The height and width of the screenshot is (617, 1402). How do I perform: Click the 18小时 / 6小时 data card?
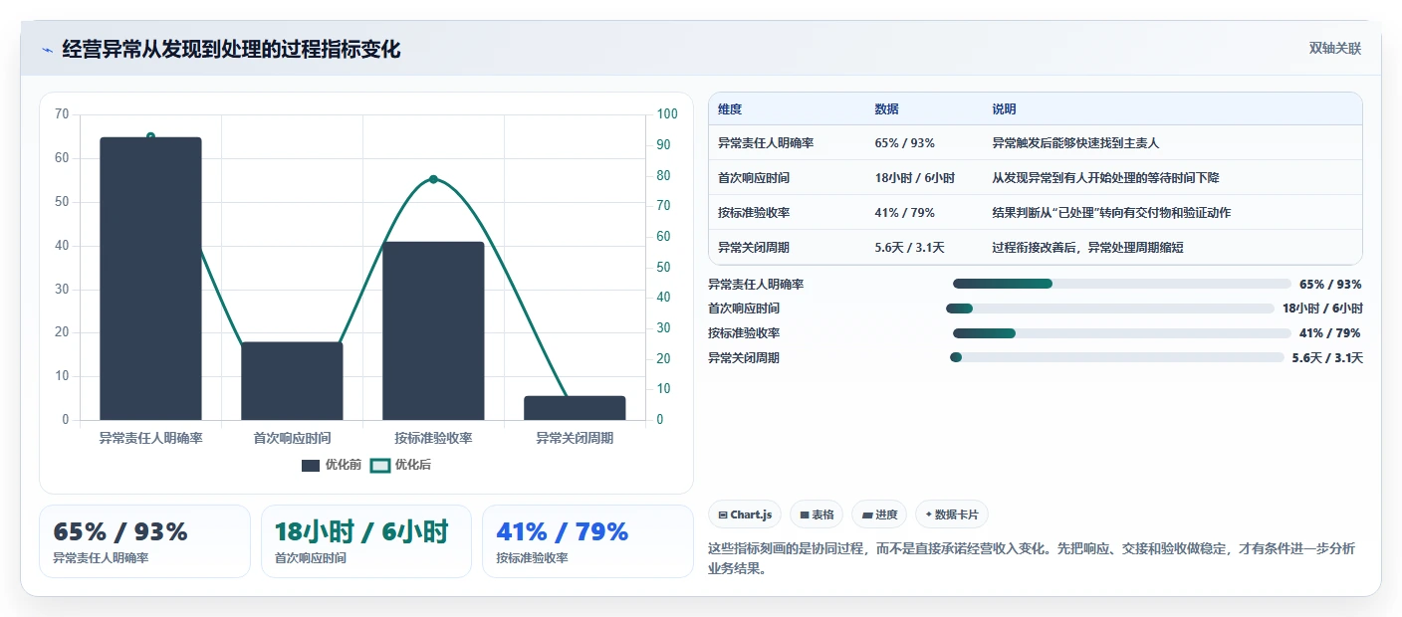pyautogui.click(x=365, y=541)
